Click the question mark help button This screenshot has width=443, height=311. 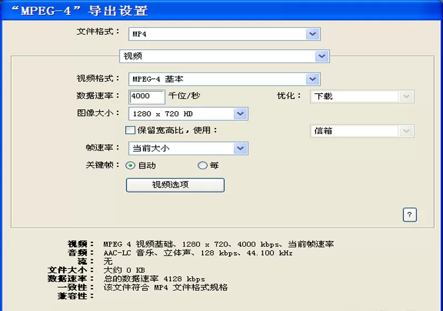point(410,215)
